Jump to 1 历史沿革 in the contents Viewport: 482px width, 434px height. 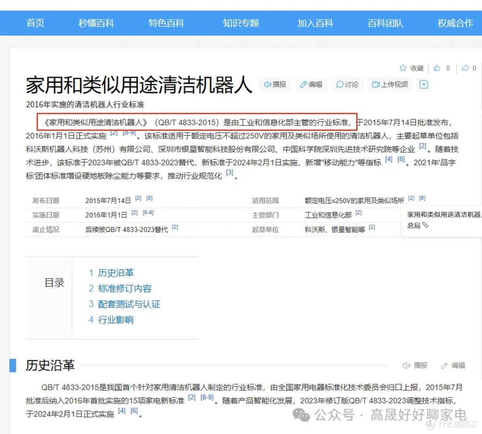tap(111, 273)
